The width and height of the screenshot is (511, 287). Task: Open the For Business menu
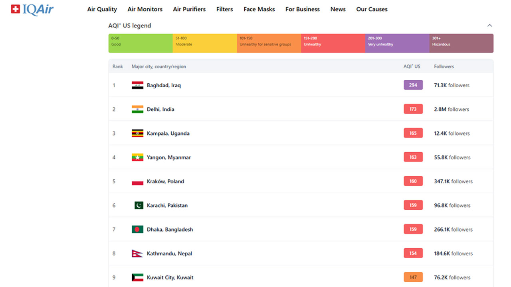point(302,9)
